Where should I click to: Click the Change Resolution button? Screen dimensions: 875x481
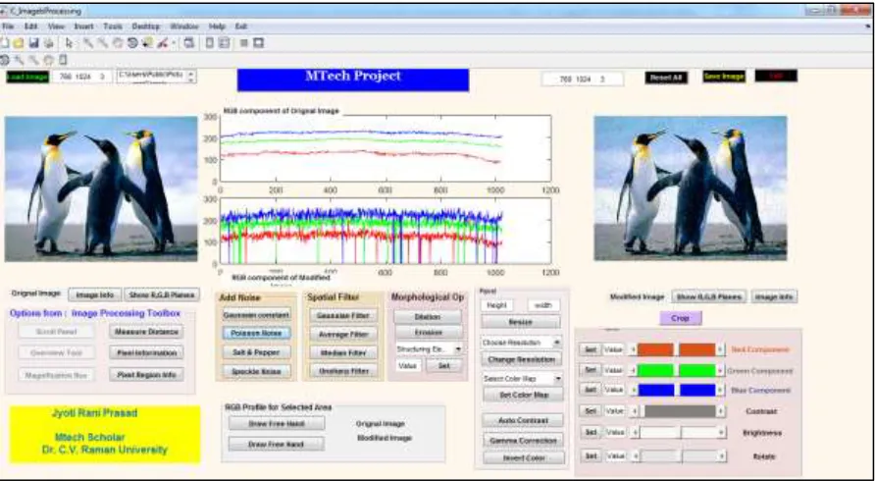521,359
